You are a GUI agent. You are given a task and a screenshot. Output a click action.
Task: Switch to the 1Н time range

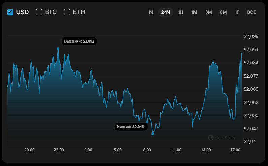click(x=181, y=12)
